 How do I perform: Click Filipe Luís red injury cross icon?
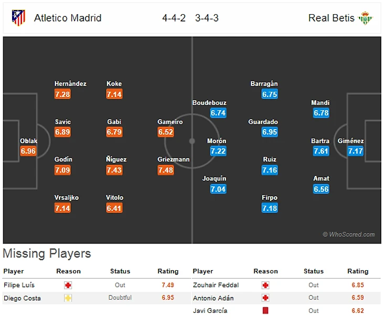tap(68, 285)
